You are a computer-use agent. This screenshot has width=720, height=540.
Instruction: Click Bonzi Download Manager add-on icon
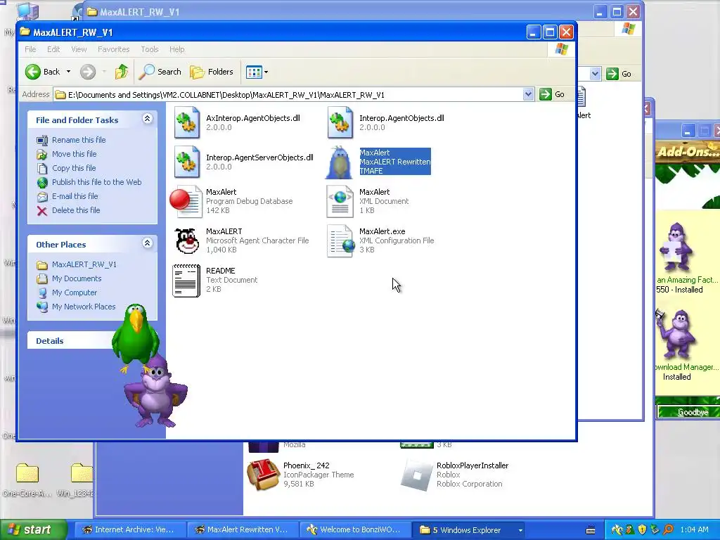coord(676,334)
